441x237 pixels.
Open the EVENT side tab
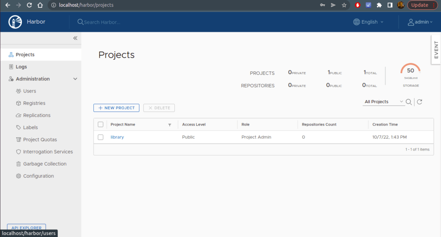[436, 50]
